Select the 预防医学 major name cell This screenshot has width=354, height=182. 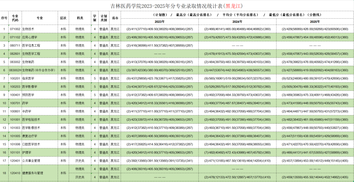[x=40, y=95]
